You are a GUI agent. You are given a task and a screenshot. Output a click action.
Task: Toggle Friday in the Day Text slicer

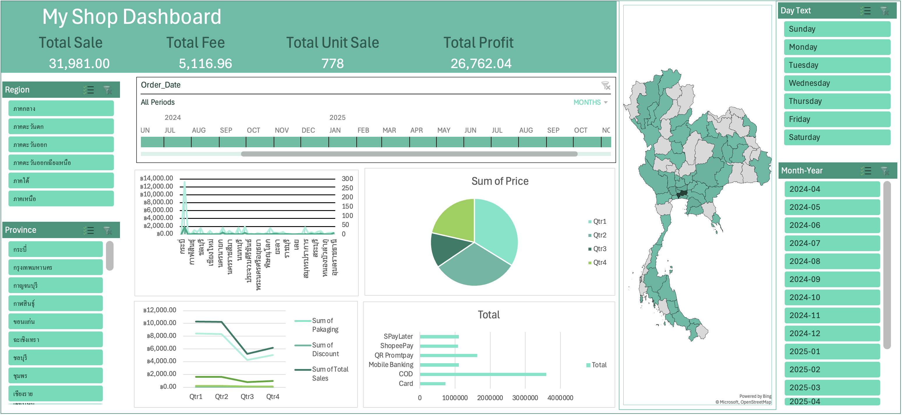[837, 119]
